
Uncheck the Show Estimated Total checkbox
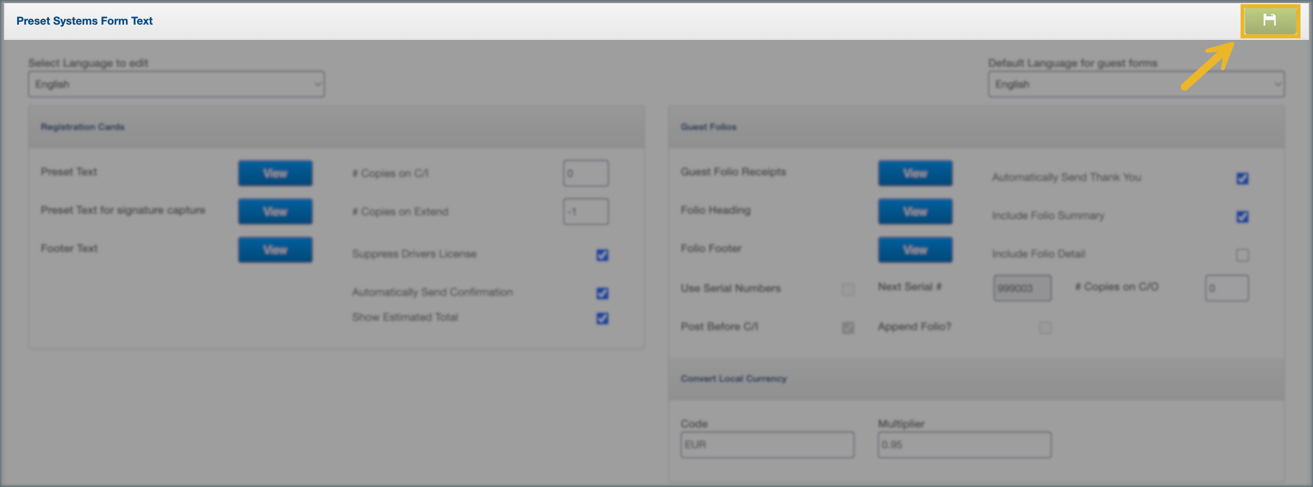[x=602, y=319]
